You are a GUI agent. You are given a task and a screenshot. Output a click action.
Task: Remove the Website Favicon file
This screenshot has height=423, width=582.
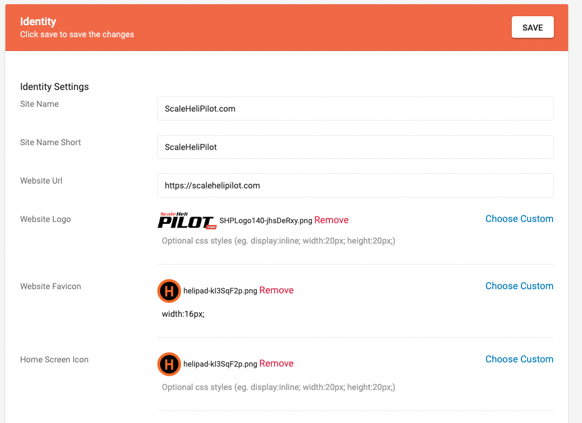pos(277,290)
